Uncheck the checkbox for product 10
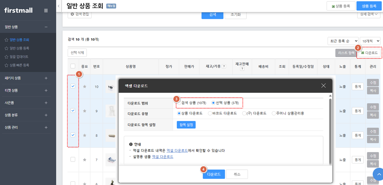 tap(73, 86)
